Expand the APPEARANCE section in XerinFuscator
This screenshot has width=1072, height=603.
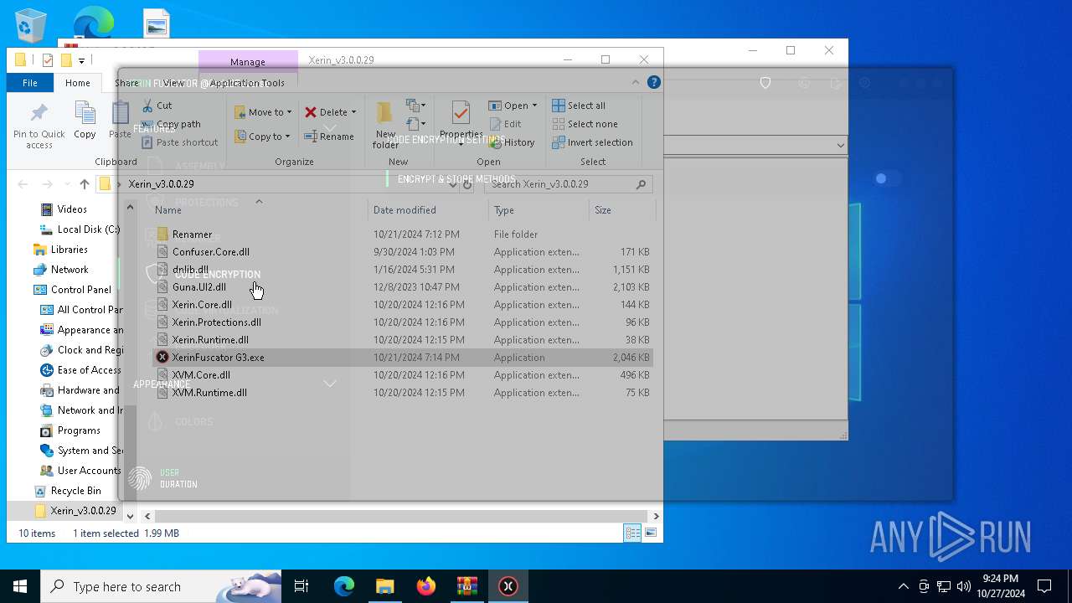tap(330, 384)
